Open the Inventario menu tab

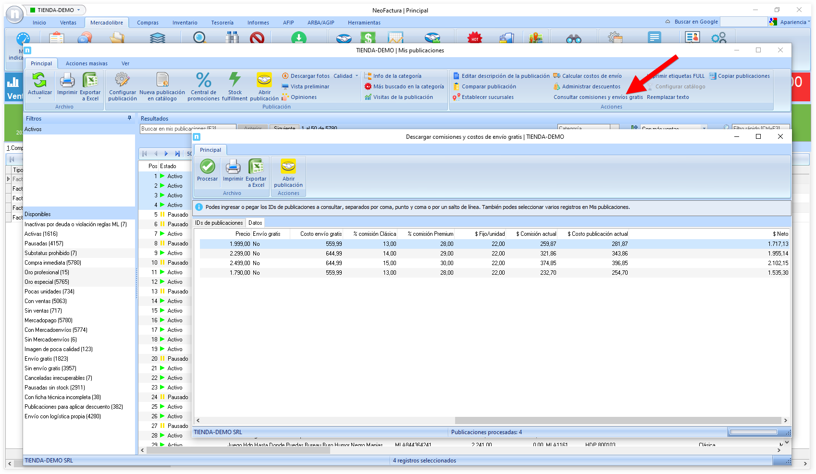[x=185, y=23]
